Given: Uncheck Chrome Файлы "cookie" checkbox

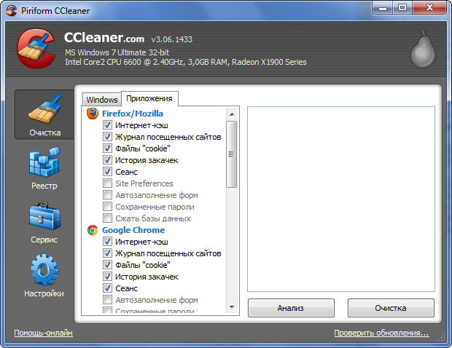Looking at the screenshot, I should point(107,265).
